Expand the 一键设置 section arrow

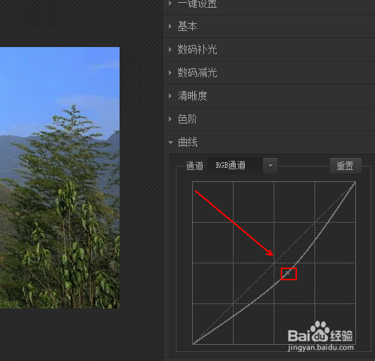click(170, 3)
